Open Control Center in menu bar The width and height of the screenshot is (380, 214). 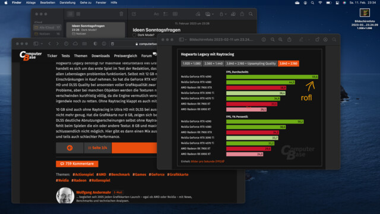337,2
